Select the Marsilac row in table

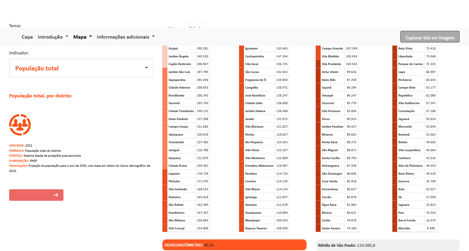[x=415, y=228]
